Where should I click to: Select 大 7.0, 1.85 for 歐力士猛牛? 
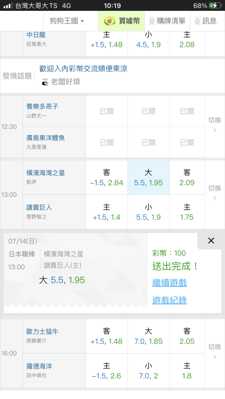pyautogui.click(x=149, y=336)
